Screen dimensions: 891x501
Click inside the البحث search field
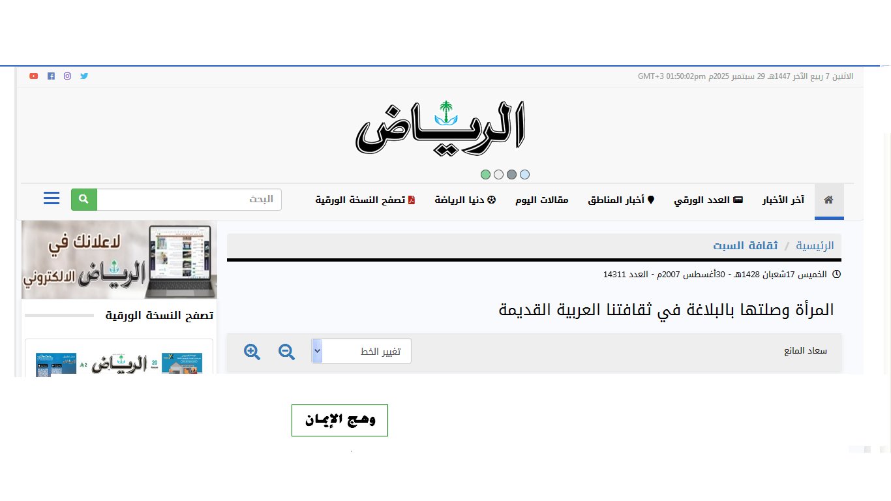pyautogui.click(x=189, y=199)
